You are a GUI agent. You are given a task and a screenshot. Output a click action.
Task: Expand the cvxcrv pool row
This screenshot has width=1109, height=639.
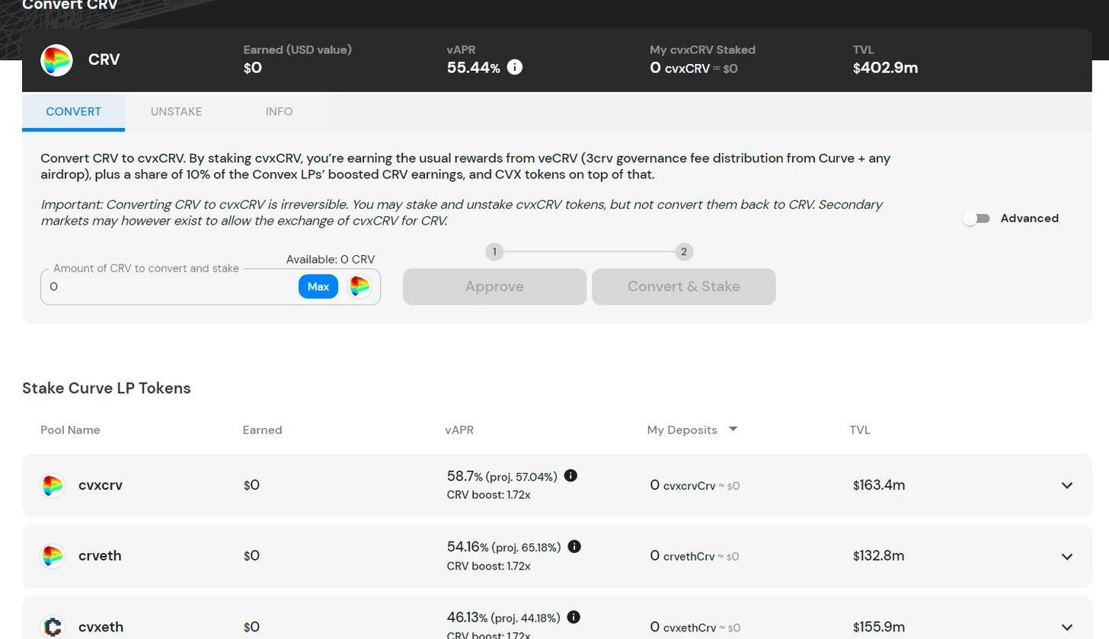1066,485
